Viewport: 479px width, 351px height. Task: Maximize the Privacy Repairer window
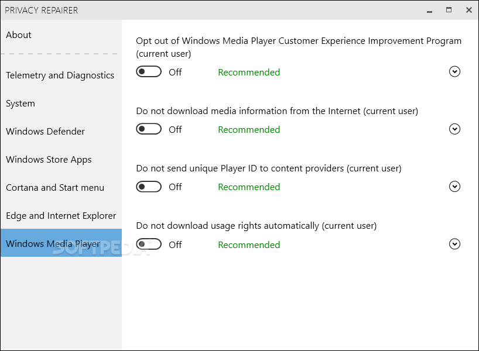click(x=449, y=10)
